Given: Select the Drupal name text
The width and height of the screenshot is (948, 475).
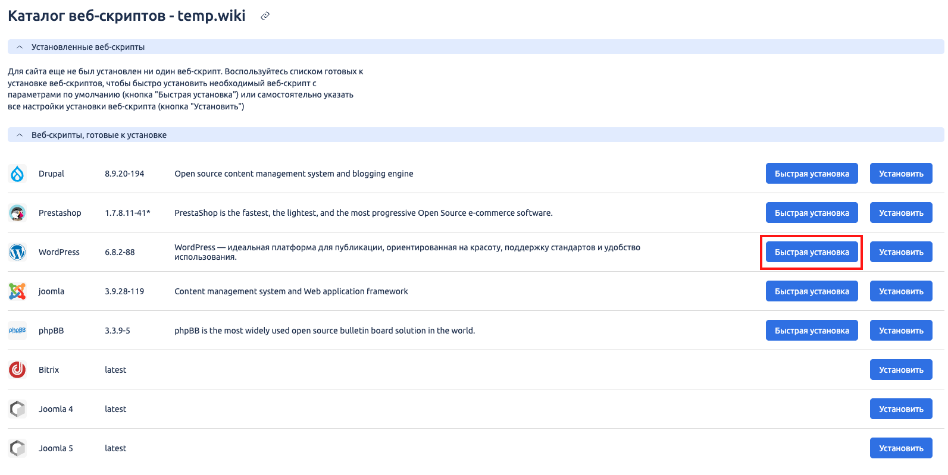Looking at the screenshot, I should 51,174.
